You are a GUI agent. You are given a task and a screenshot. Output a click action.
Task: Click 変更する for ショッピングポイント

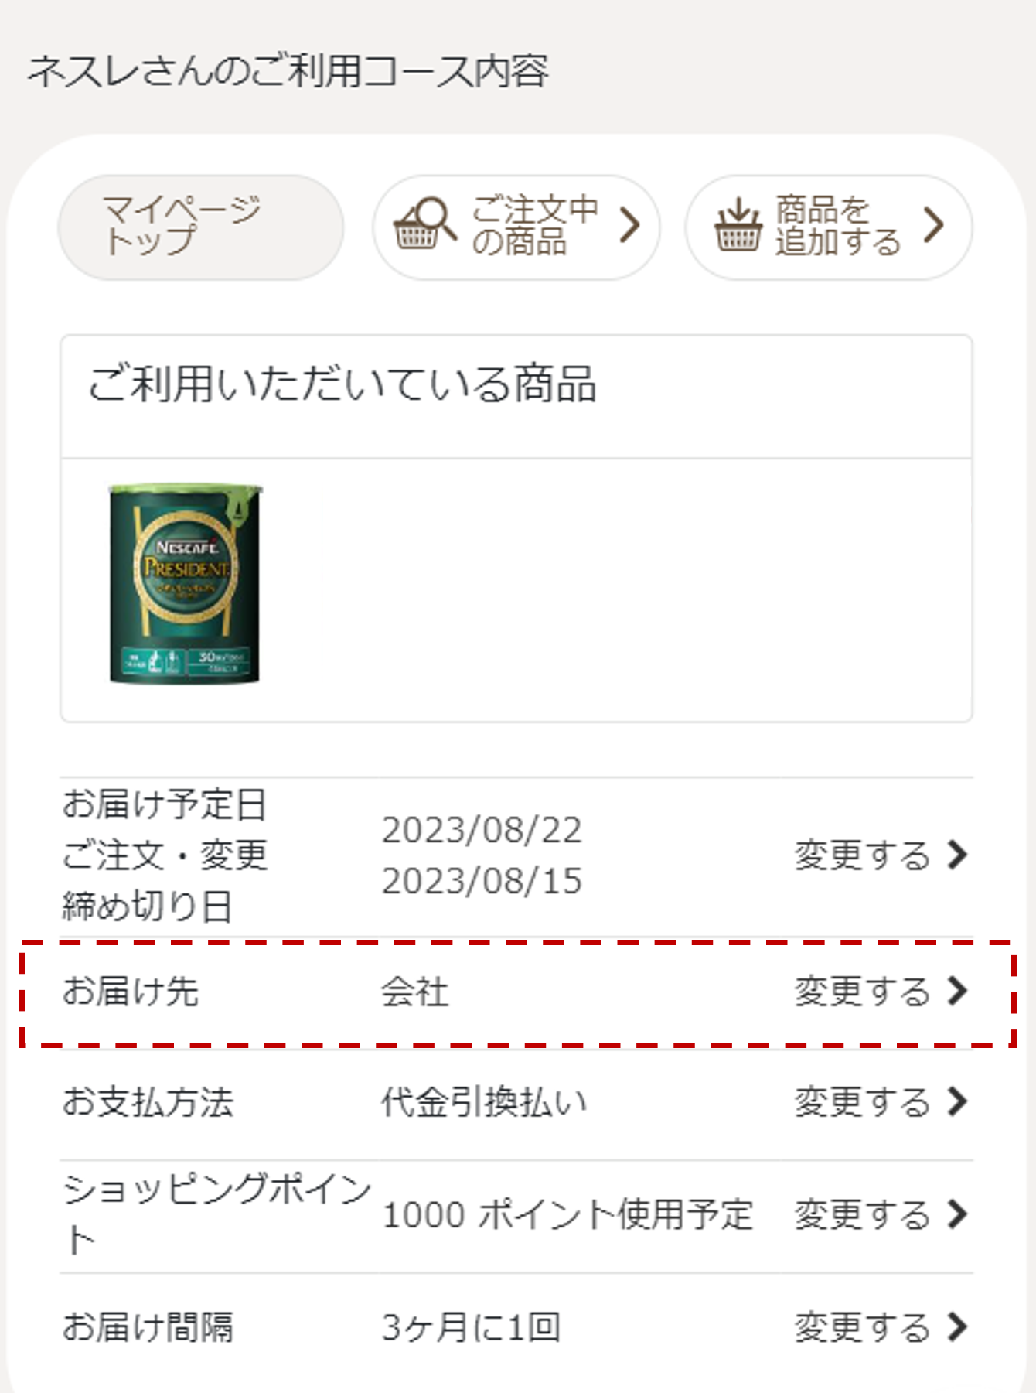click(862, 1214)
